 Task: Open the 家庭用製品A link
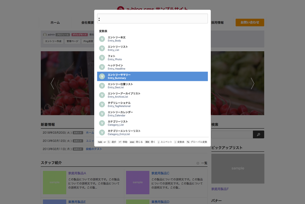click(77, 173)
